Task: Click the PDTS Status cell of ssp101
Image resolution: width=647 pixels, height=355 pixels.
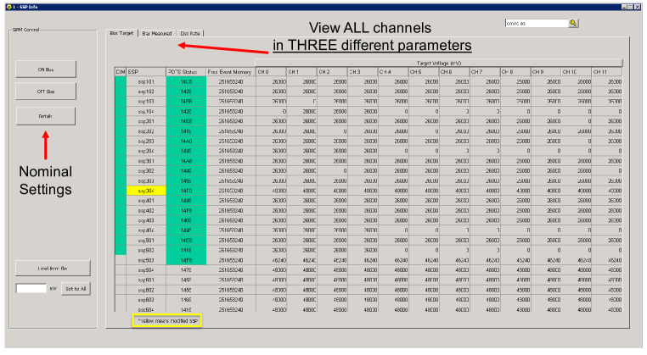Action: click(186, 82)
